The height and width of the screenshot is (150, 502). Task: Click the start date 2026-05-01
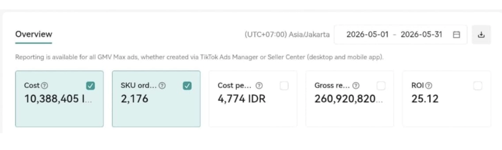(x=367, y=35)
